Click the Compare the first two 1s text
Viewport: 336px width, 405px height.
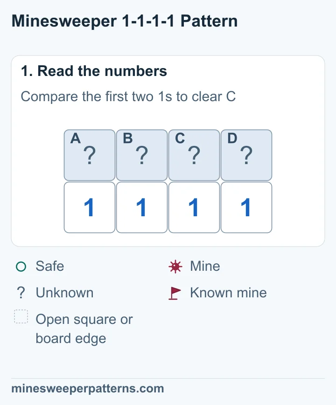click(97, 96)
